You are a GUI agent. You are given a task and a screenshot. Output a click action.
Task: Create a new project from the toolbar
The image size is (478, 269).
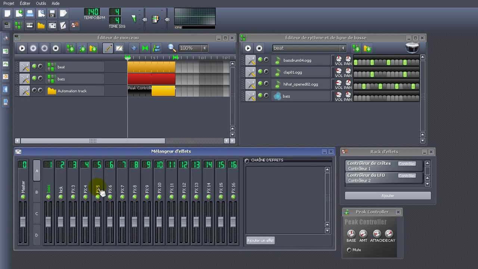point(7,14)
